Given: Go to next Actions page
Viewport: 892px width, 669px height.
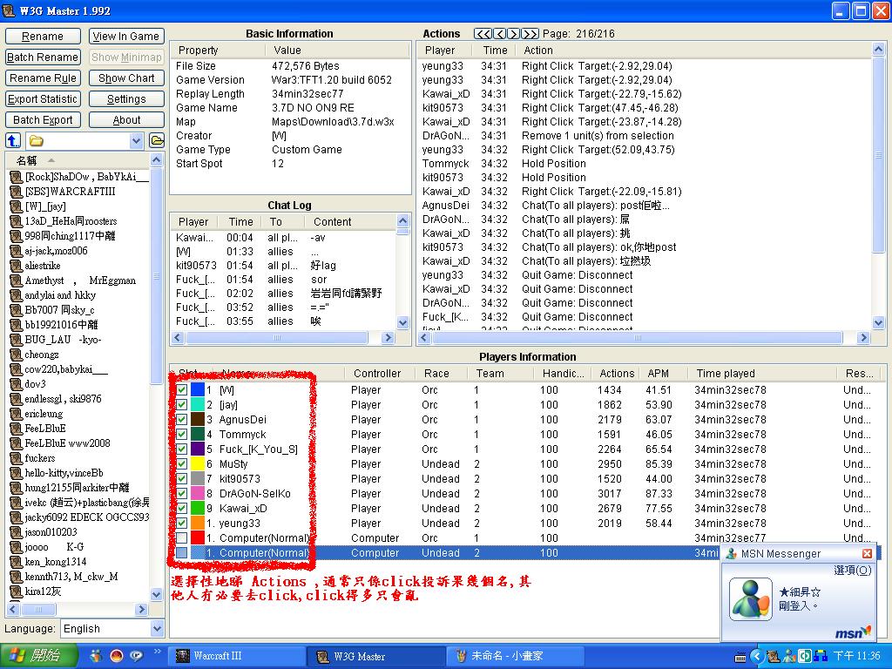Looking at the screenshot, I should (515, 34).
